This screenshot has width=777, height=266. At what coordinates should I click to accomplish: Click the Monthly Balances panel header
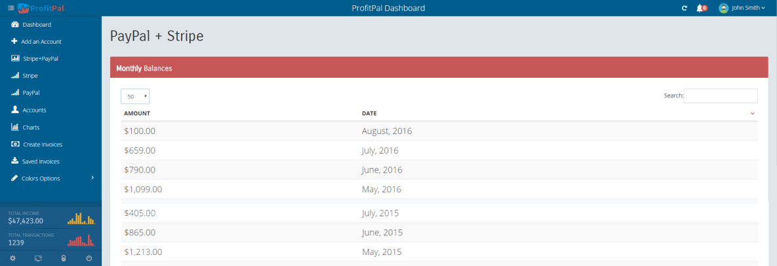439,67
